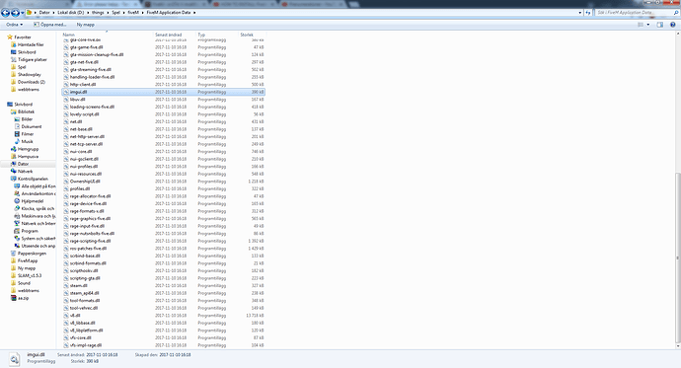Select Hemgrupp in navigation pane
681x368 pixels.
click(28, 149)
